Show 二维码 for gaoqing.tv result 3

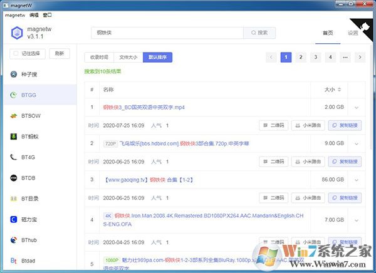(x=274, y=198)
